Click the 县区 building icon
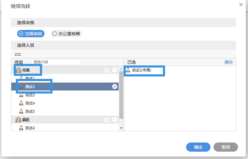The image size is (248, 159). pos(18,120)
